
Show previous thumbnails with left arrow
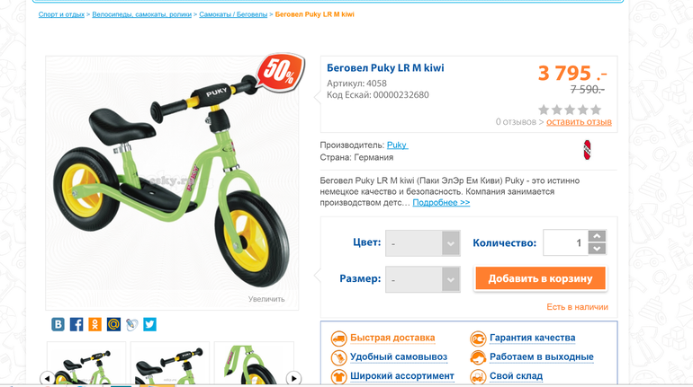(48, 378)
